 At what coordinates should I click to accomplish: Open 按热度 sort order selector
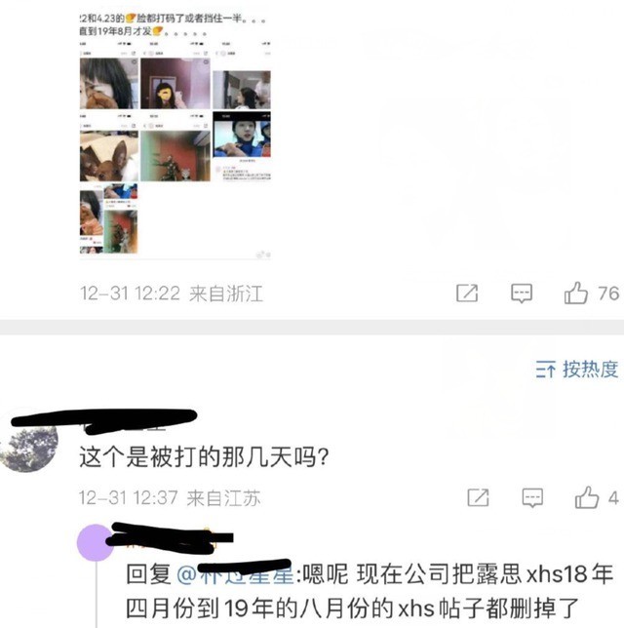pyautogui.click(x=577, y=369)
